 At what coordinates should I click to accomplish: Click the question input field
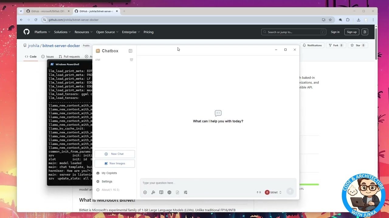tap(218, 183)
